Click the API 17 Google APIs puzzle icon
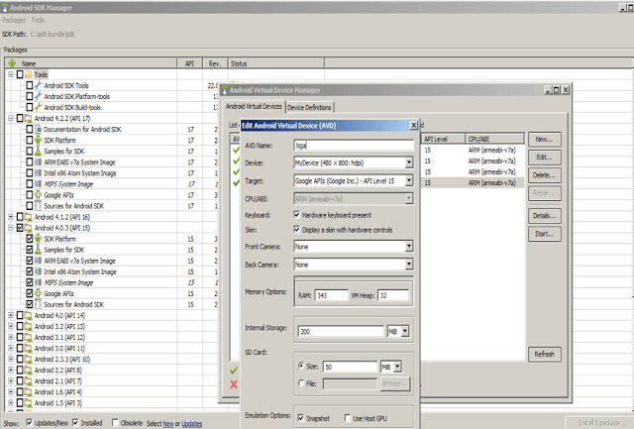 click(x=38, y=194)
